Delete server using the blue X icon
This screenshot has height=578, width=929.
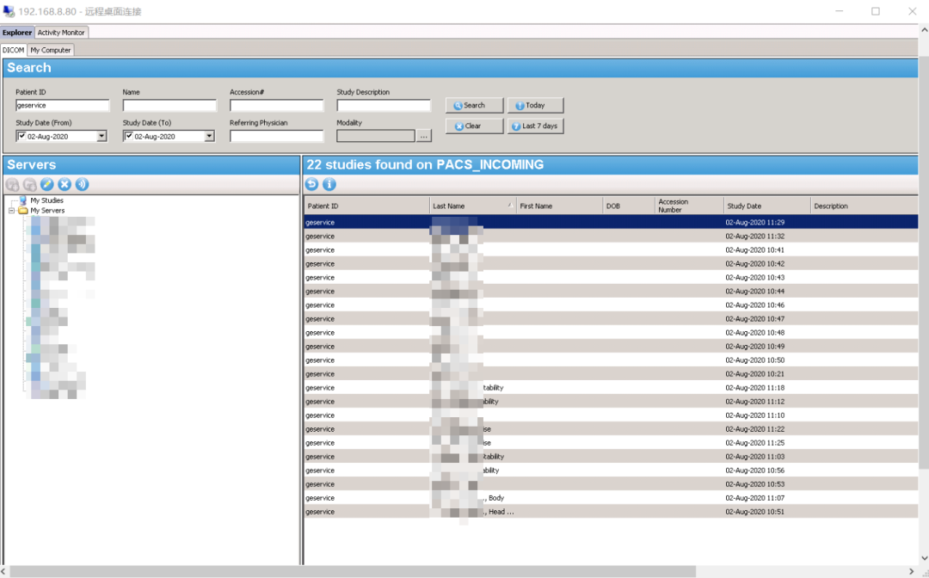(x=65, y=184)
